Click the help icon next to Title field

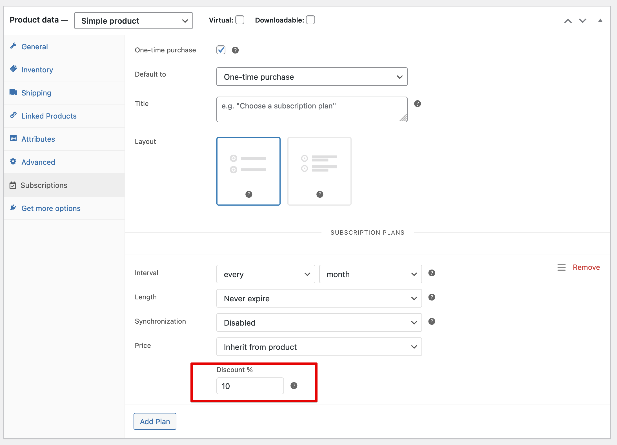pos(417,104)
